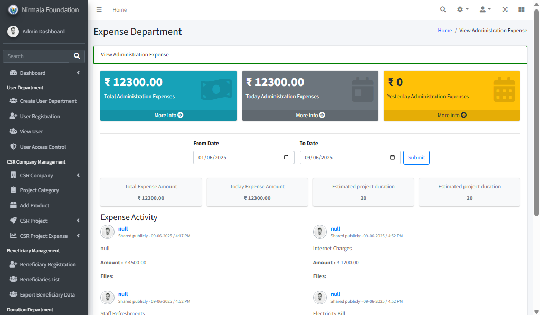Toggle fullscreen with the expand icon

pos(505,9)
